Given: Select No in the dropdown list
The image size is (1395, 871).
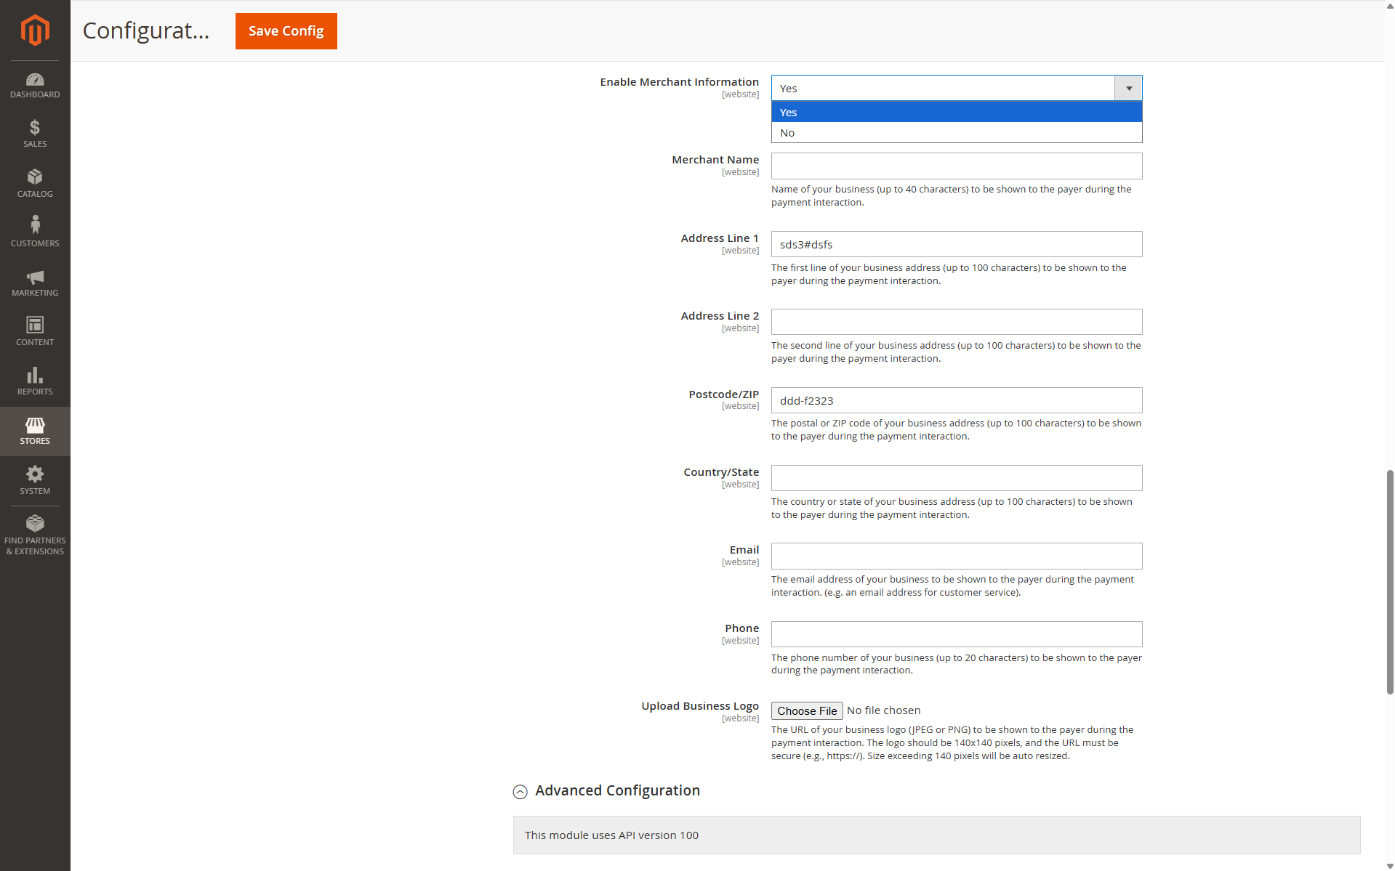Looking at the screenshot, I should (x=957, y=132).
